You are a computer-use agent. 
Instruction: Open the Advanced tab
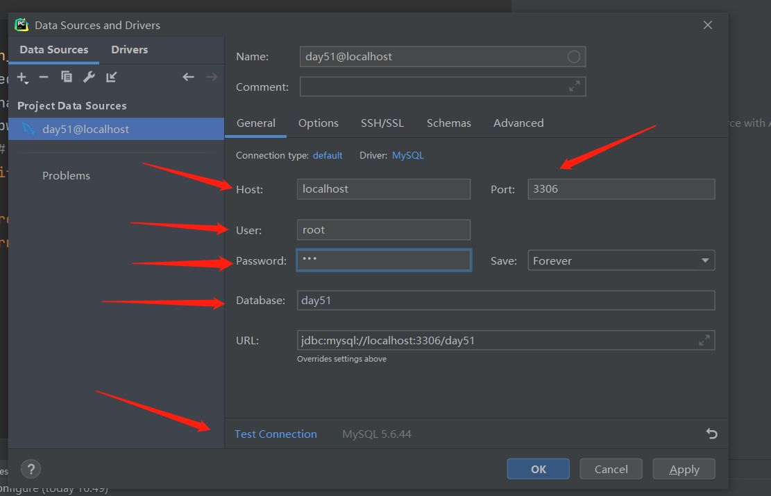tap(518, 123)
